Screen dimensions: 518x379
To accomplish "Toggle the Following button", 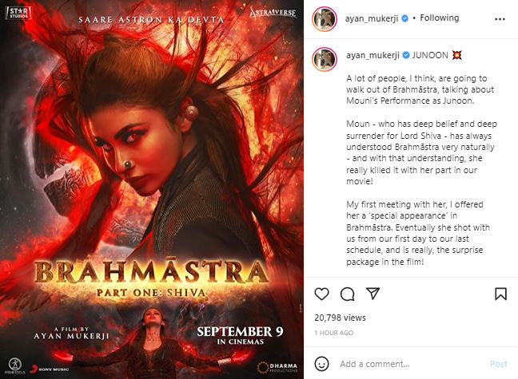I will (x=440, y=18).
